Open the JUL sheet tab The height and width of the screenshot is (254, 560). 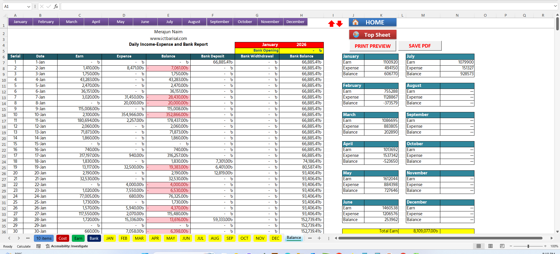pos(200,238)
